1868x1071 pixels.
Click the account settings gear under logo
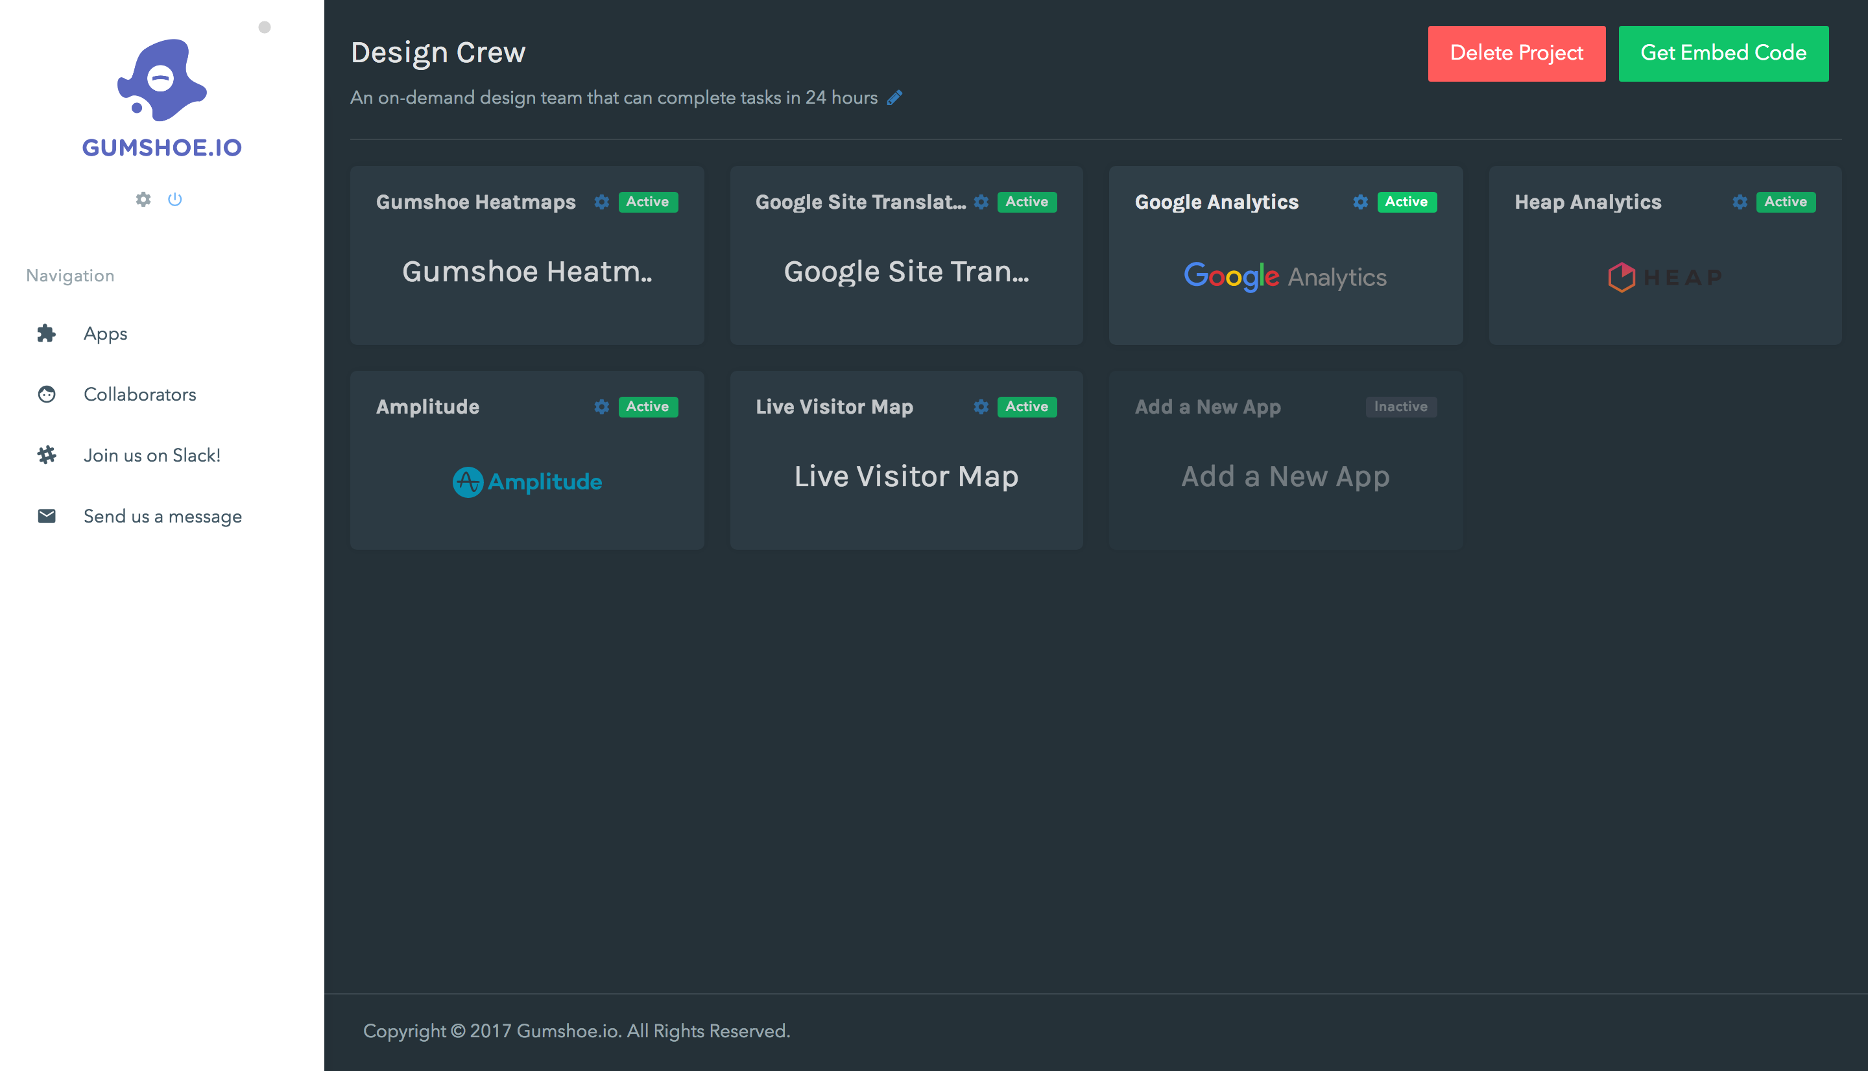click(x=143, y=199)
